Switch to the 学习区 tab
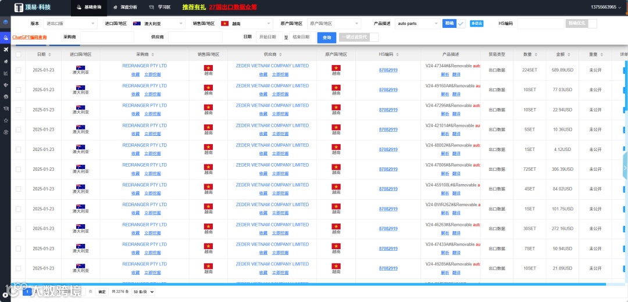The height and width of the screenshot is (302, 628). (159, 7)
